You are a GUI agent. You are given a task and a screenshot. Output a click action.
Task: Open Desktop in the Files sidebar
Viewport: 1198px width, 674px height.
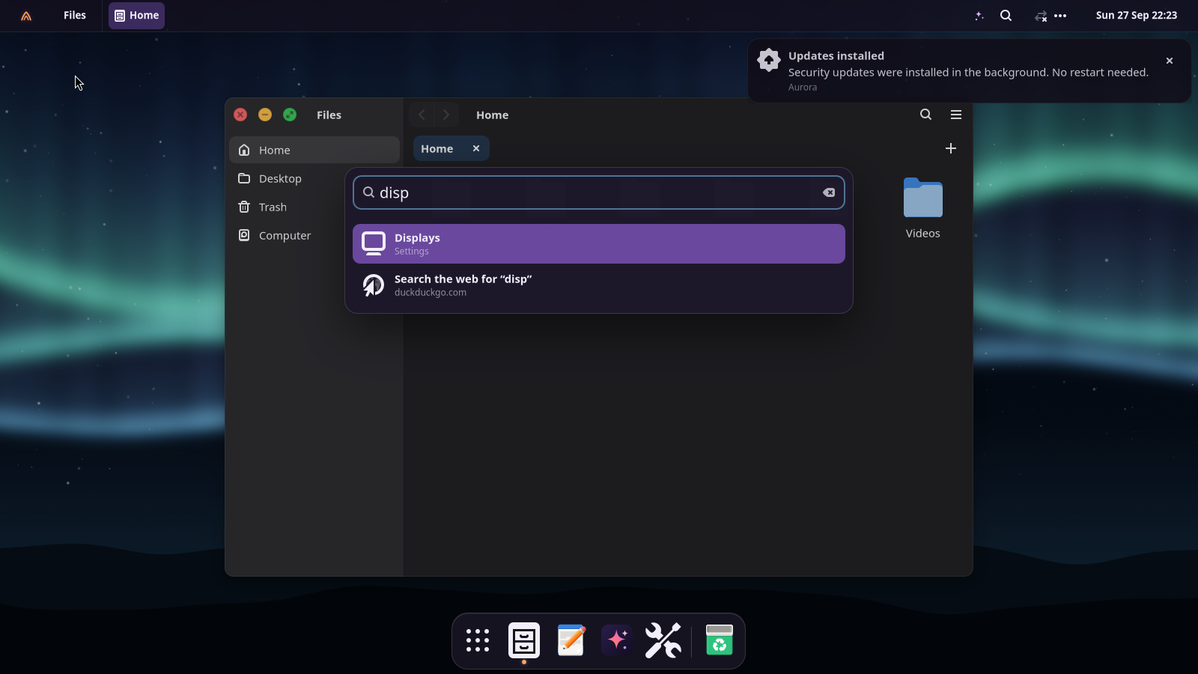(314, 178)
